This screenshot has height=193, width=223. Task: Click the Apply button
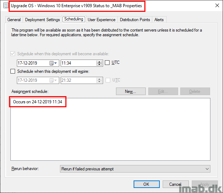click(205, 184)
